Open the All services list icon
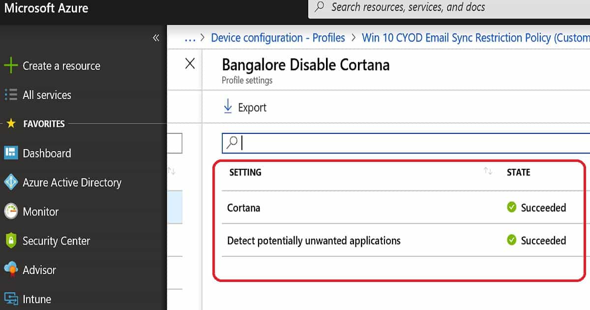 (x=10, y=94)
